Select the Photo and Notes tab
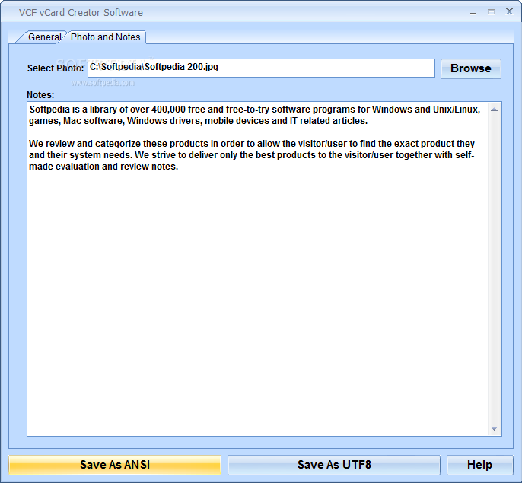The height and width of the screenshot is (483, 522). (x=106, y=37)
